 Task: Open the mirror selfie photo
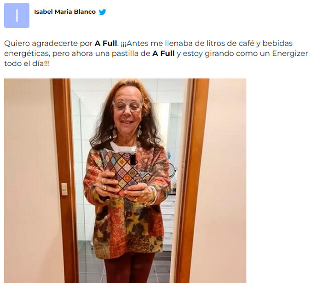pyautogui.click(x=125, y=181)
